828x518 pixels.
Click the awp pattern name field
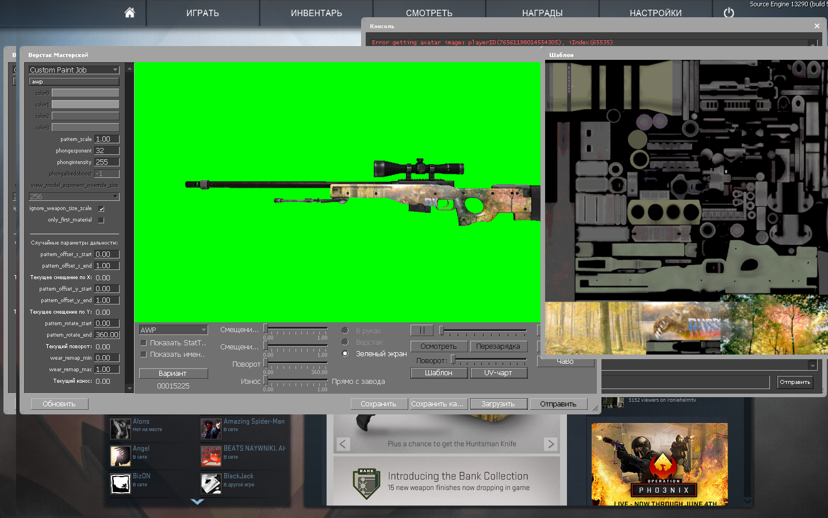(74, 82)
